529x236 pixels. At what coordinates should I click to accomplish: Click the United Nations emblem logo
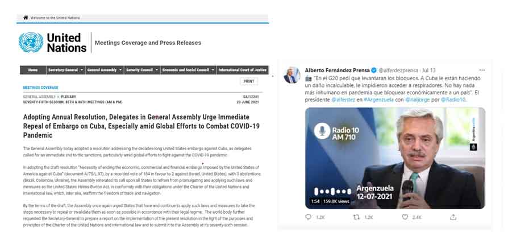click(31, 43)
